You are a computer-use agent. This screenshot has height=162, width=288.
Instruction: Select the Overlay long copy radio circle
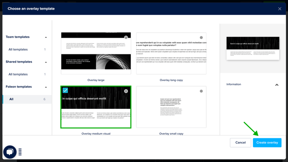201,38
